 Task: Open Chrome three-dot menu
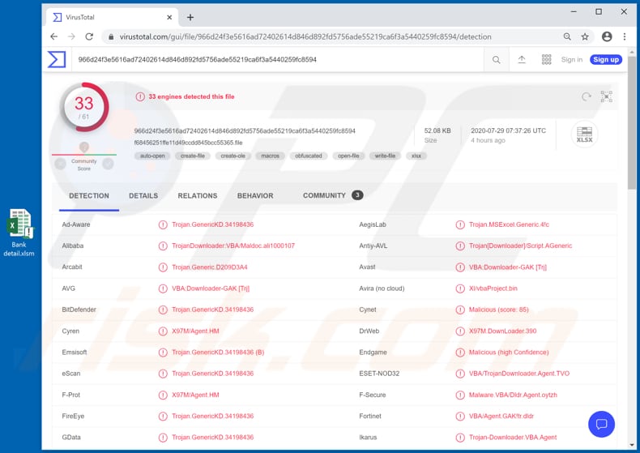coord(625,36)
